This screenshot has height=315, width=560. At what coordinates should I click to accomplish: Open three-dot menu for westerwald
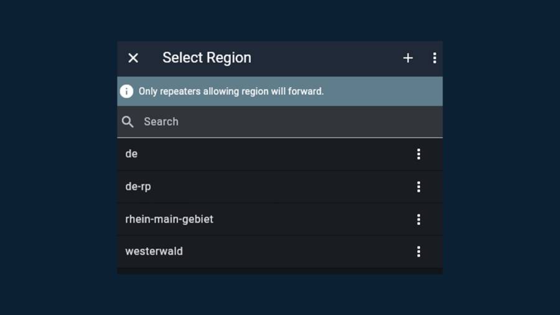click(419, 252)
